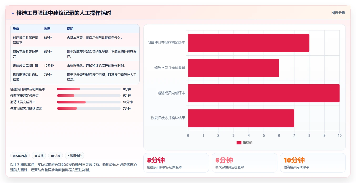Select the Chart.js tag chip

coord(20,156)
